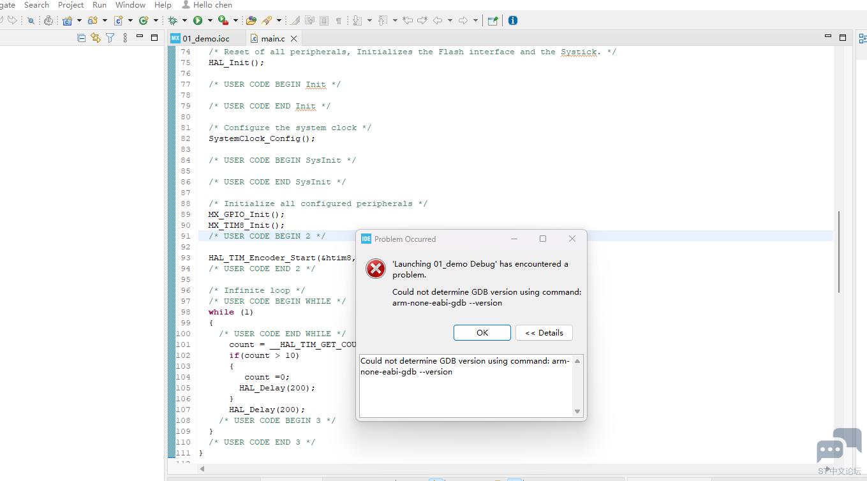Click the Back navigation arrow

pyautogui.click(x=438, y=20)
